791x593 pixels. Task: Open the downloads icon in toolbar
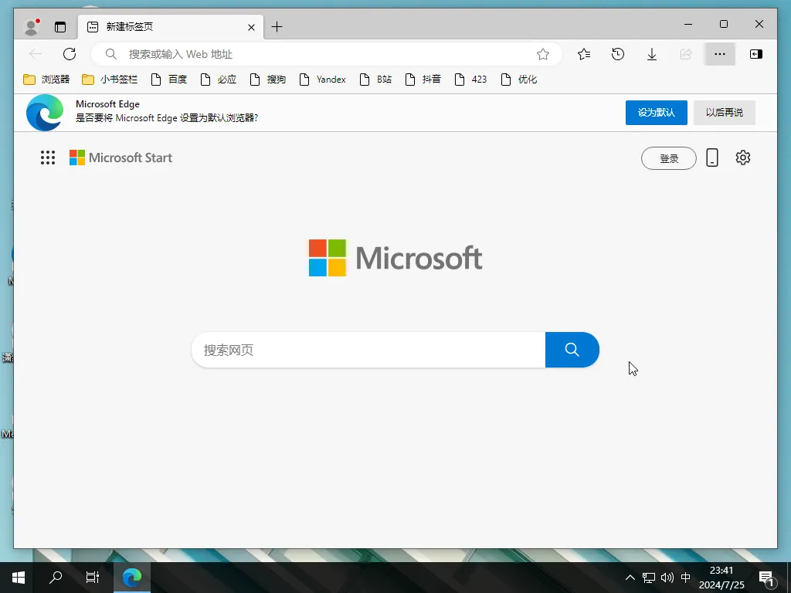point(651,54)
